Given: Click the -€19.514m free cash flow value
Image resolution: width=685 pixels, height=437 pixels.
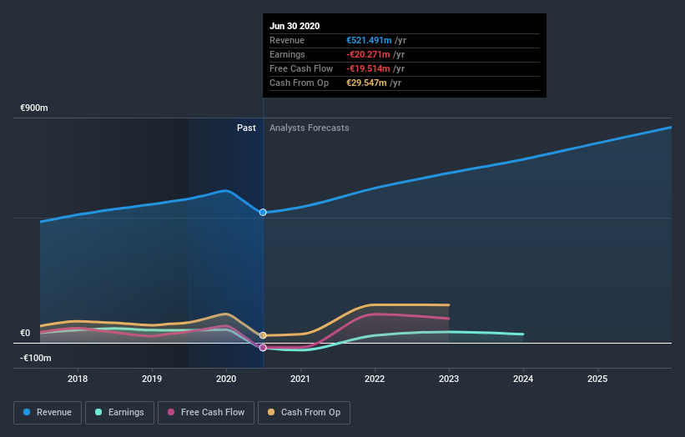Looking at the screenshot, I should tap(368, 68).
